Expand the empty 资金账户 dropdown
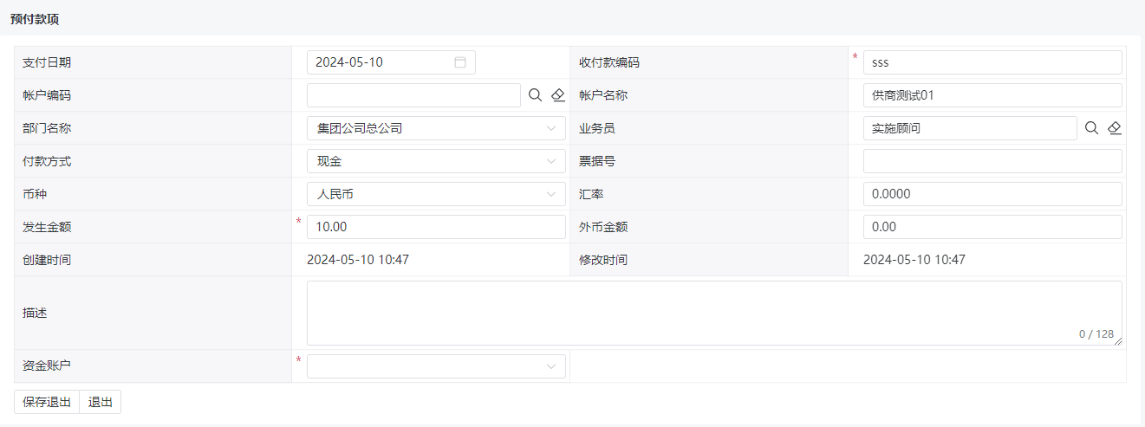The width and height of the screenshot is (1145, 427). coord(436,366)
